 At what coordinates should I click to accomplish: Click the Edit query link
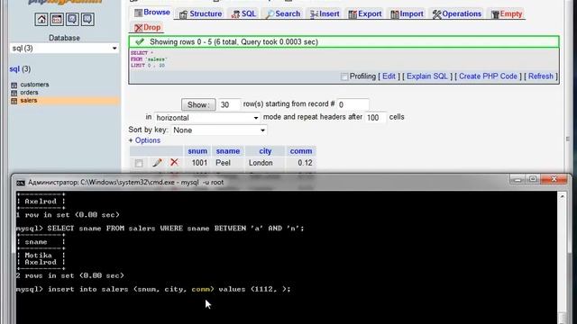[389, 76]
